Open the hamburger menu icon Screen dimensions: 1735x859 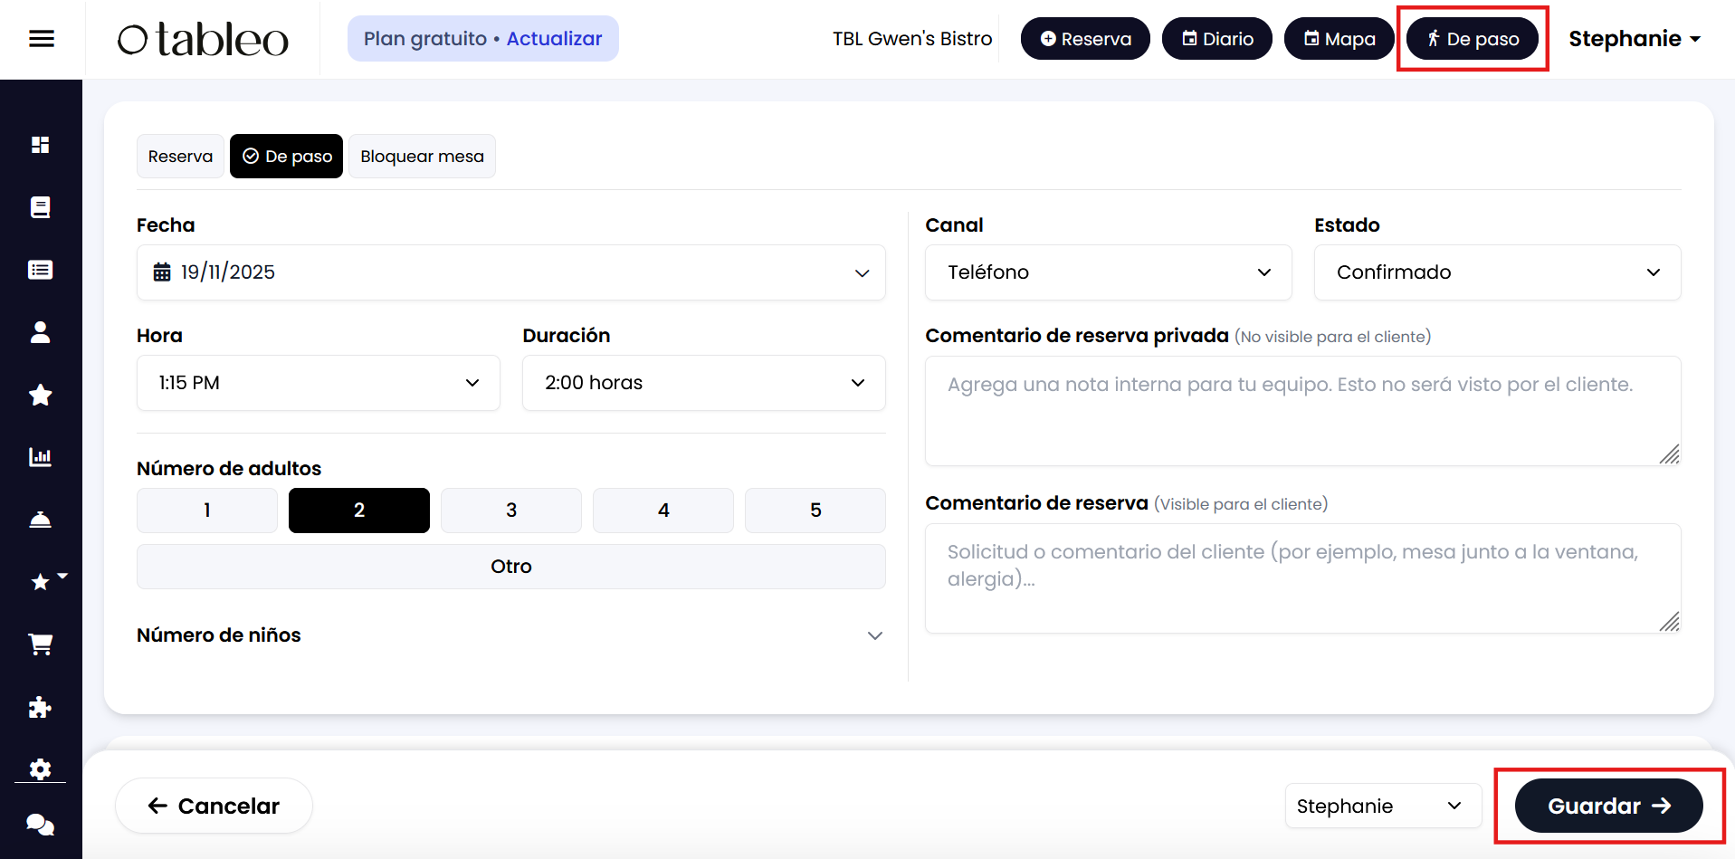[42, 39]
